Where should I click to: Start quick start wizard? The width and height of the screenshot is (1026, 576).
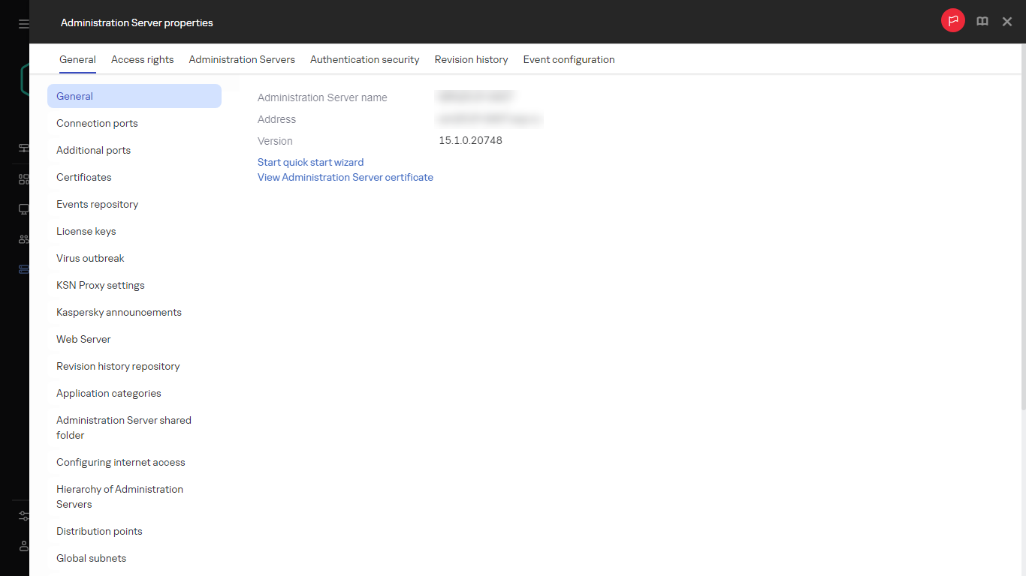(x=310, y=162)
